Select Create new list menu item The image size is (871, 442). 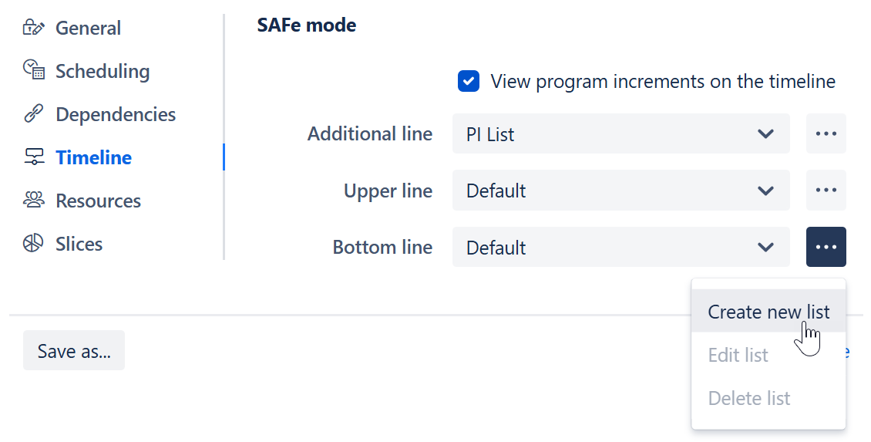tap(768, 312)
